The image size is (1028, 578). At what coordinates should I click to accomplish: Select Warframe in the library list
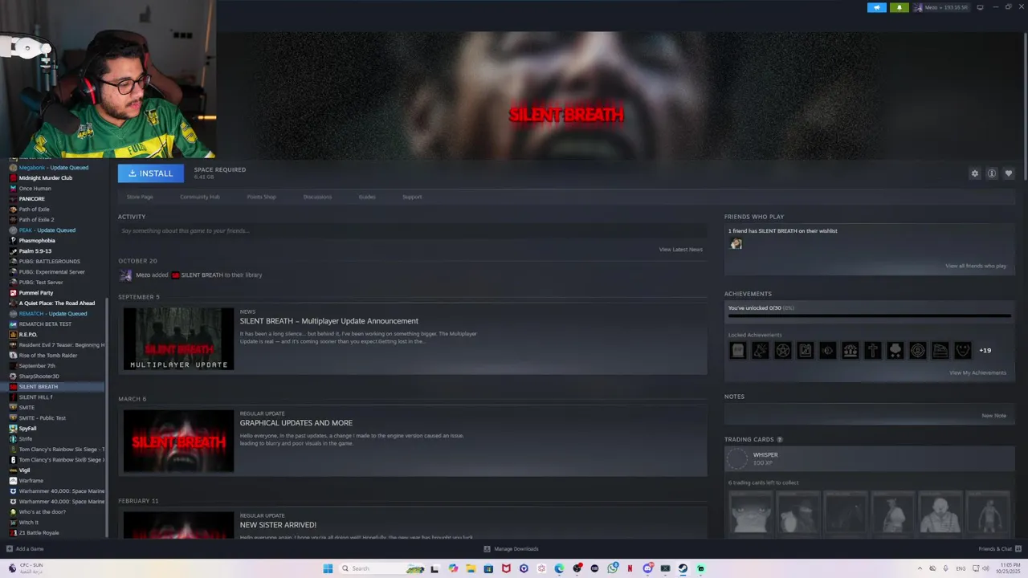coord(31,481)
